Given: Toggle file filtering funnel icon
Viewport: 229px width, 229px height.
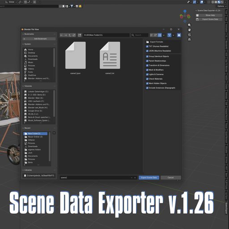Looking at the screenshot, I should tap(169, 35).
